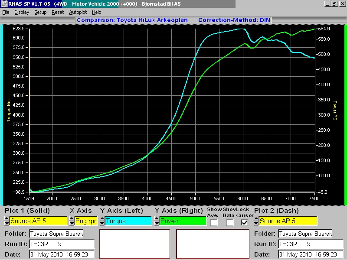Open the Setup menu
The height and width of the screenshot is (260, 347).
tap(40, 12)
